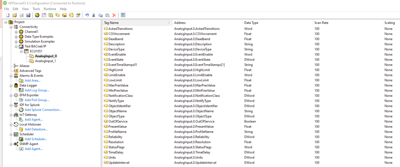Collapse the Test BACnet/IP channel
Screen dimensions: 400x167
(x=16, y=46)
